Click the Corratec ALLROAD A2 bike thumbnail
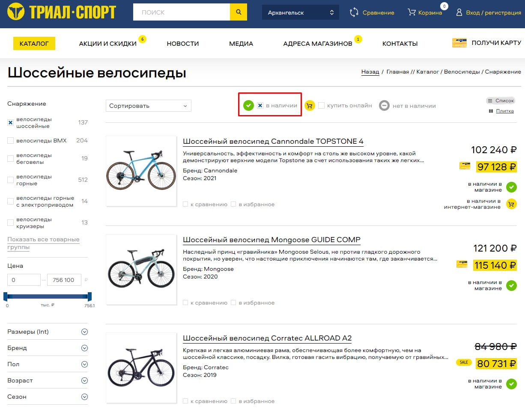Image resolution: width=525 pixels, height=409 pixels. click(141, 368)
